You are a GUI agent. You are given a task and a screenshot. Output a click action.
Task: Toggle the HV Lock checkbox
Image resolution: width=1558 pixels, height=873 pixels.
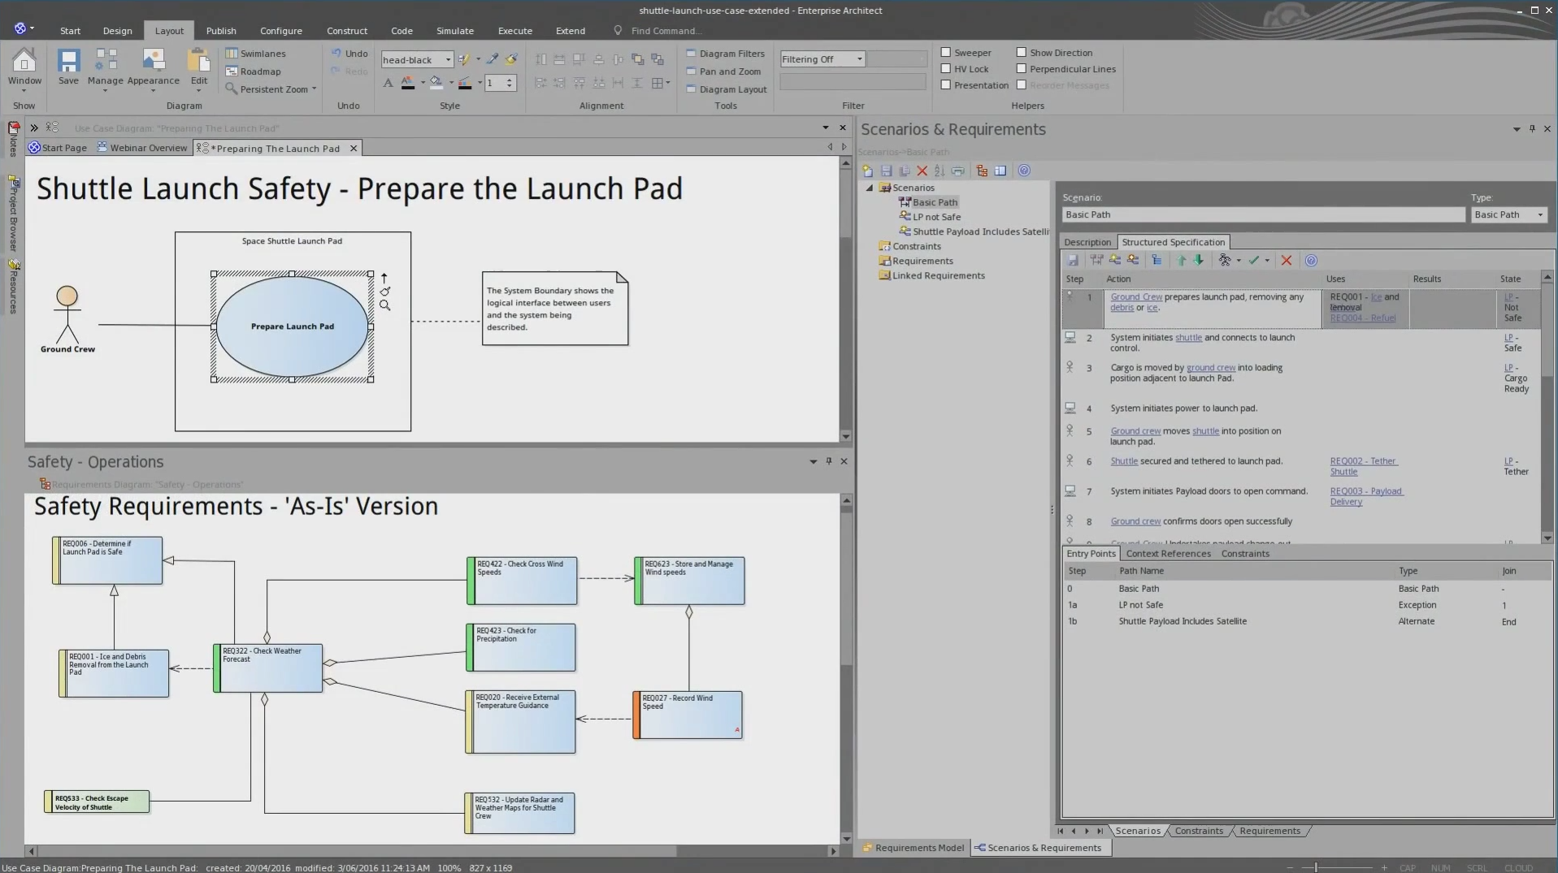click(946, 69)
